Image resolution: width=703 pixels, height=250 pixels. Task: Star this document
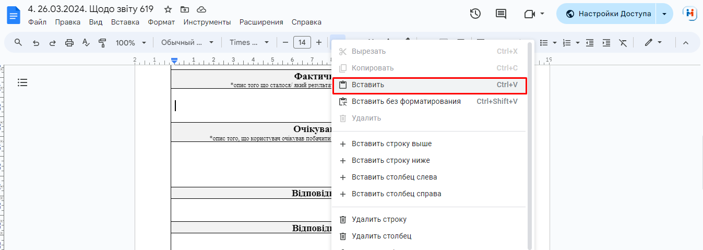[168, 9]
